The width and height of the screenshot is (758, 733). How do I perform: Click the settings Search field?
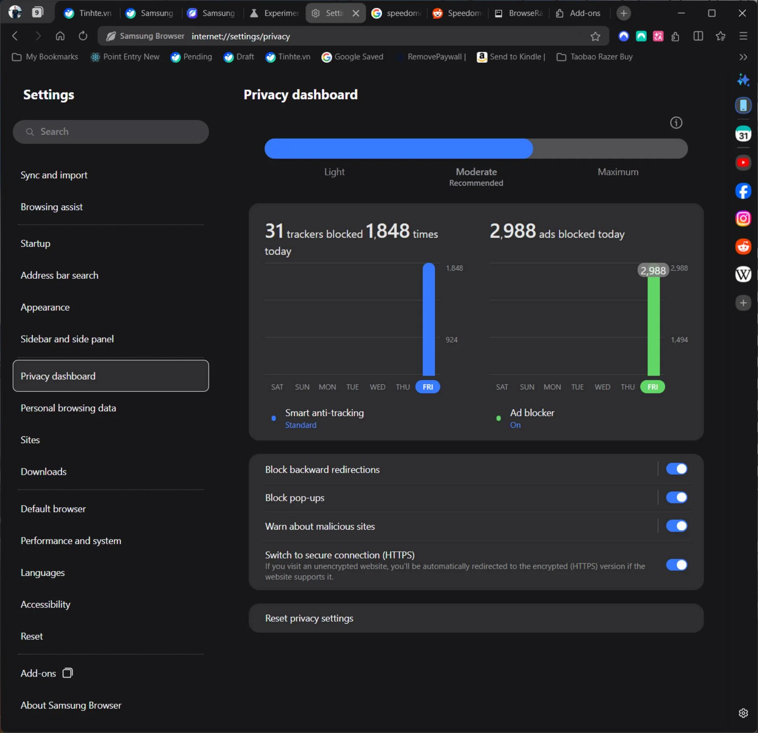coord(111,132)
